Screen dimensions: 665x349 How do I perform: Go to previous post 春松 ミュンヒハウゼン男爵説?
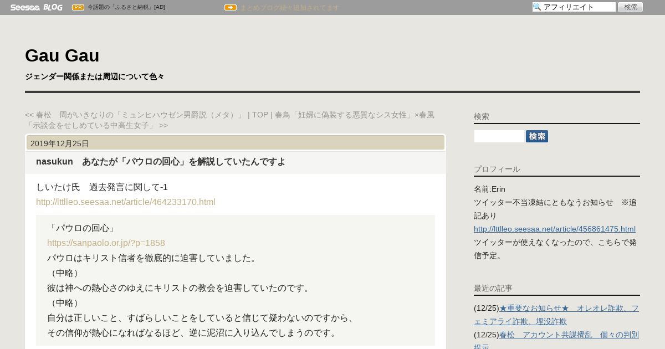[x=134, y=115]
